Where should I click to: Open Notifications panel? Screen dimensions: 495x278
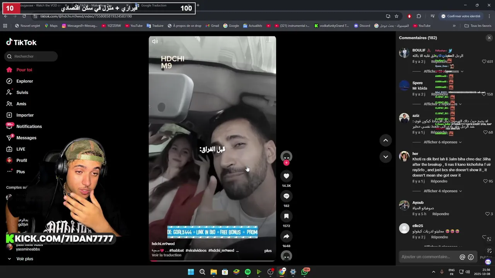coord(29,127)
